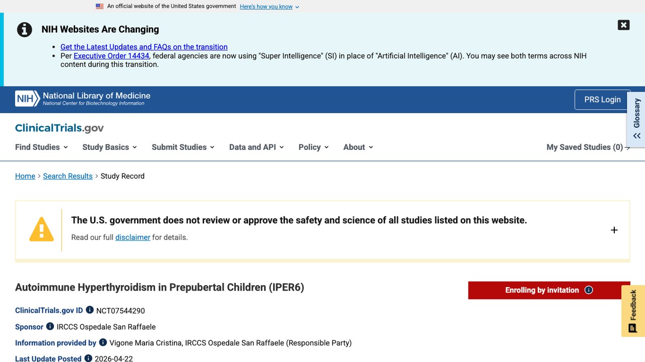Open the Submit Studies menu

pyautogui.click(x=183, y=147)
